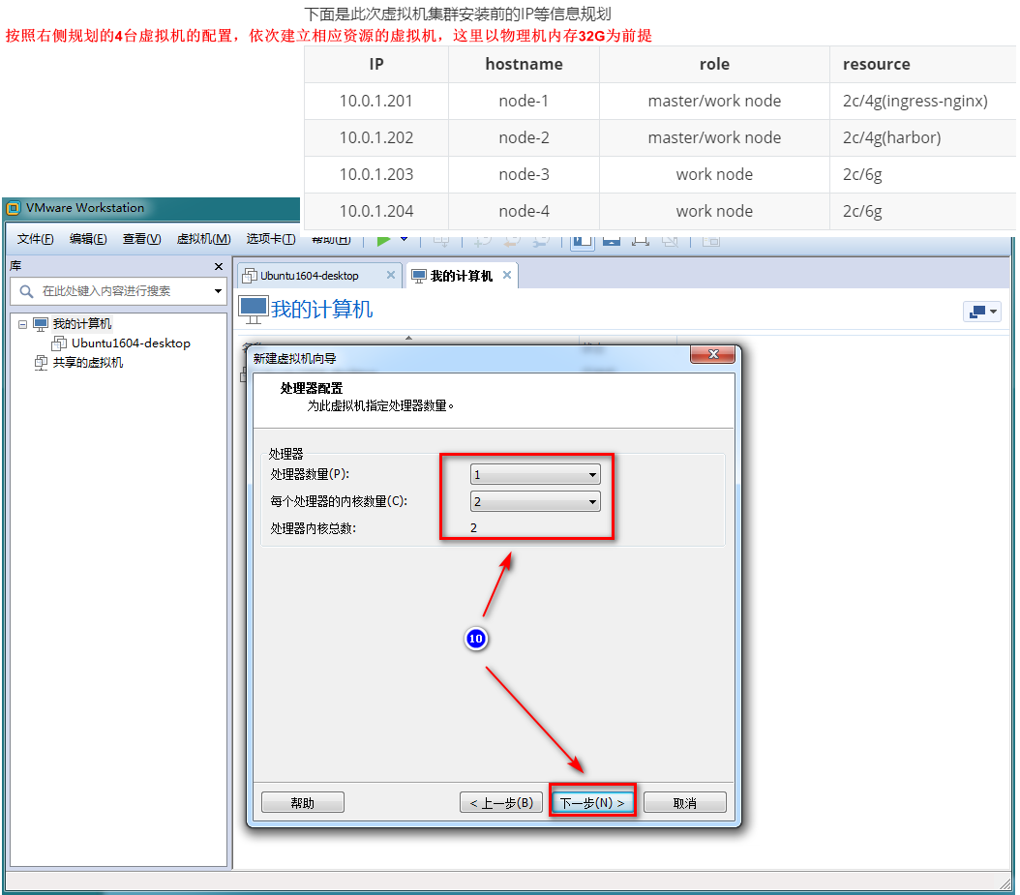The height and width of the screenshot is (895, 1020).
Task: Click the 下一步 button
Action: click(592, 803)
